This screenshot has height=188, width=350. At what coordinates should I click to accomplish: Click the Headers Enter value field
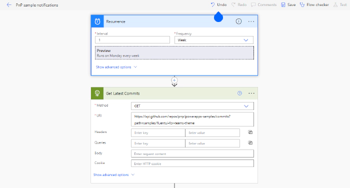pyautogui.click(x=212, y=132)
